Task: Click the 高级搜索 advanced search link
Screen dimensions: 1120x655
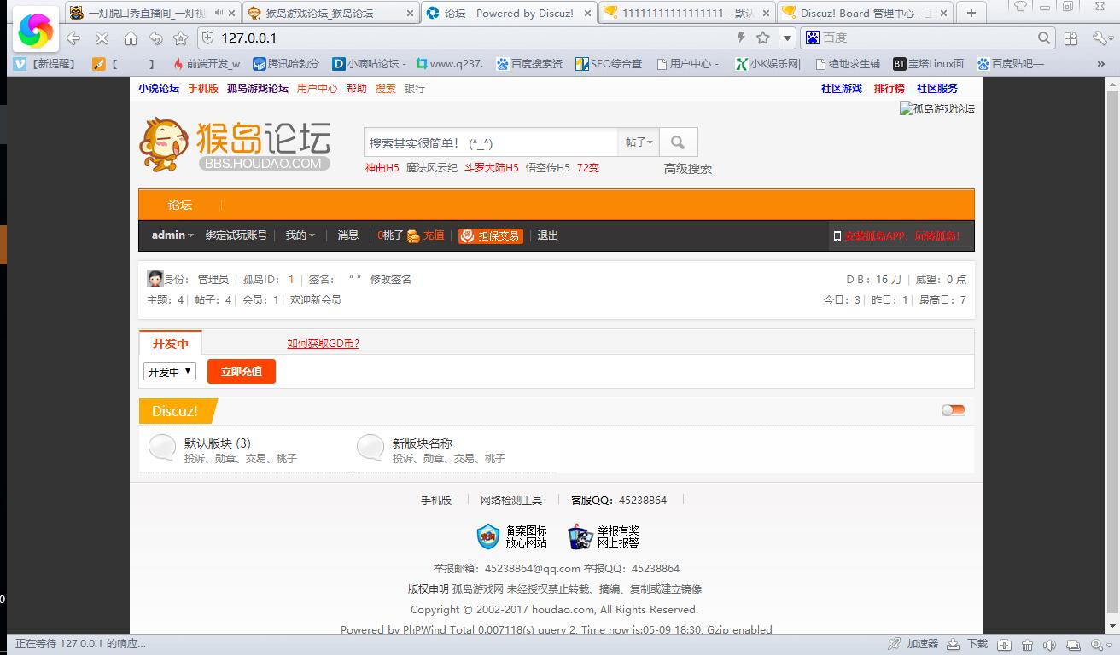Action: [688, 169]
